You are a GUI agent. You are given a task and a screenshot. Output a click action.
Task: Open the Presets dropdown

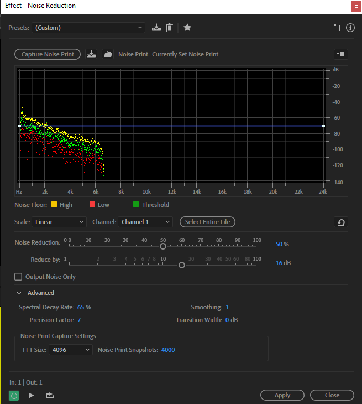pos(88,28)
